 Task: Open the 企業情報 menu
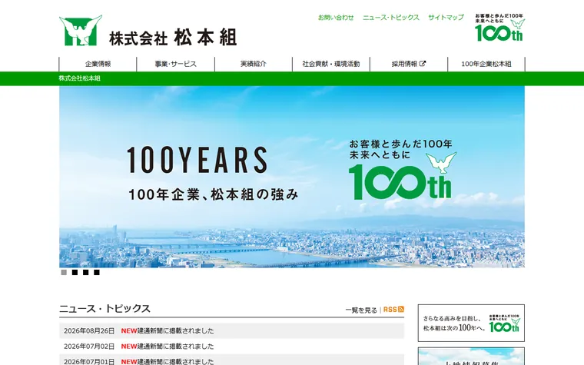point(98,64)
